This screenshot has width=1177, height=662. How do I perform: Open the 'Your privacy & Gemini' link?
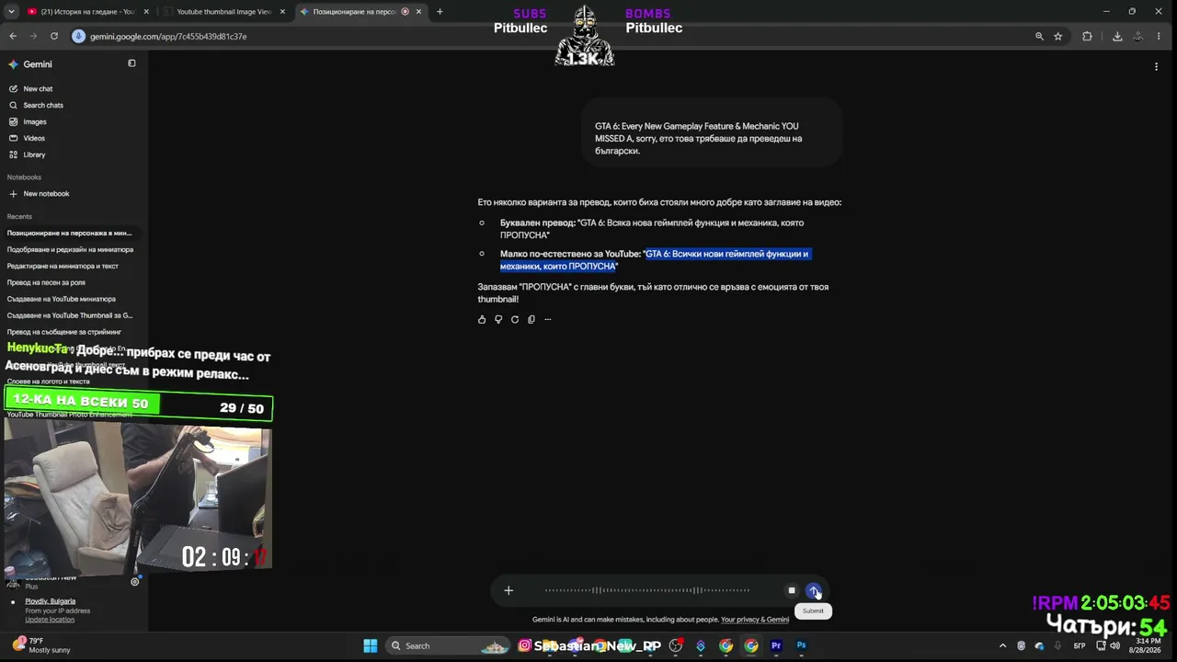(x=755, y=620)
